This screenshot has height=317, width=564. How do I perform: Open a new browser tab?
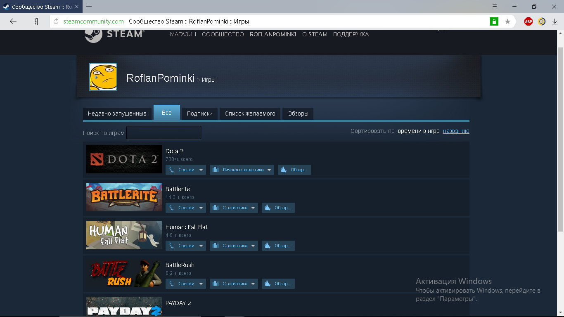89,7
